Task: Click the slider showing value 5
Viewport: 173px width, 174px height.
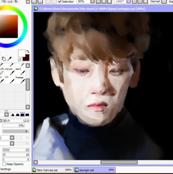Action: [16, 160]
